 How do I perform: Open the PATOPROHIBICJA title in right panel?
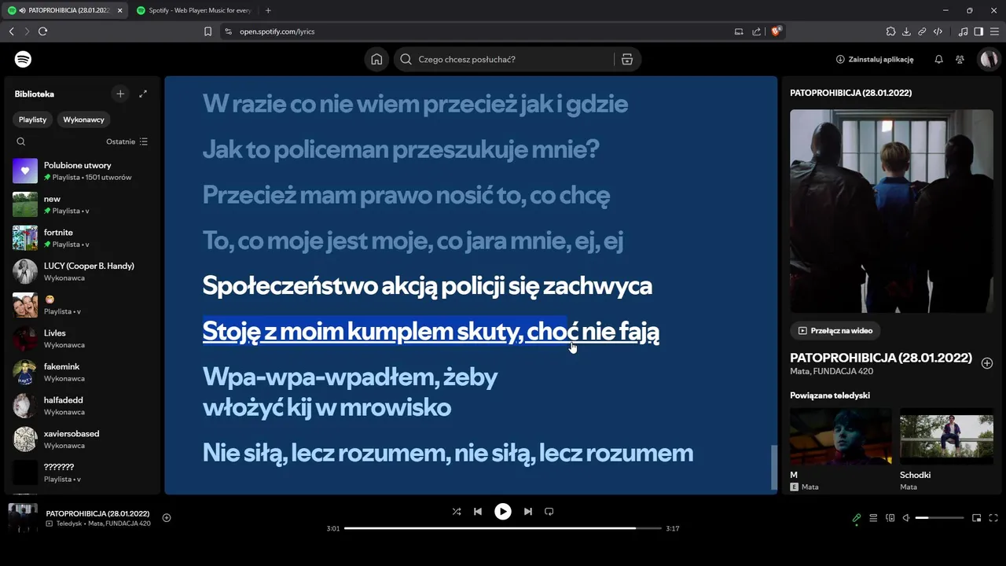click(881, 358)
